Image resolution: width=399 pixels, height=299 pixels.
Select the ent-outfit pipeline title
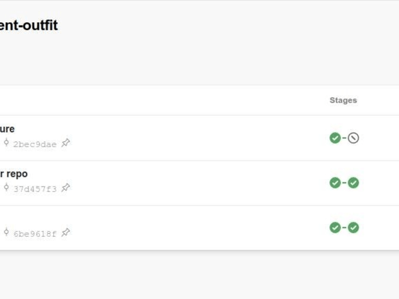coord(28,26)
